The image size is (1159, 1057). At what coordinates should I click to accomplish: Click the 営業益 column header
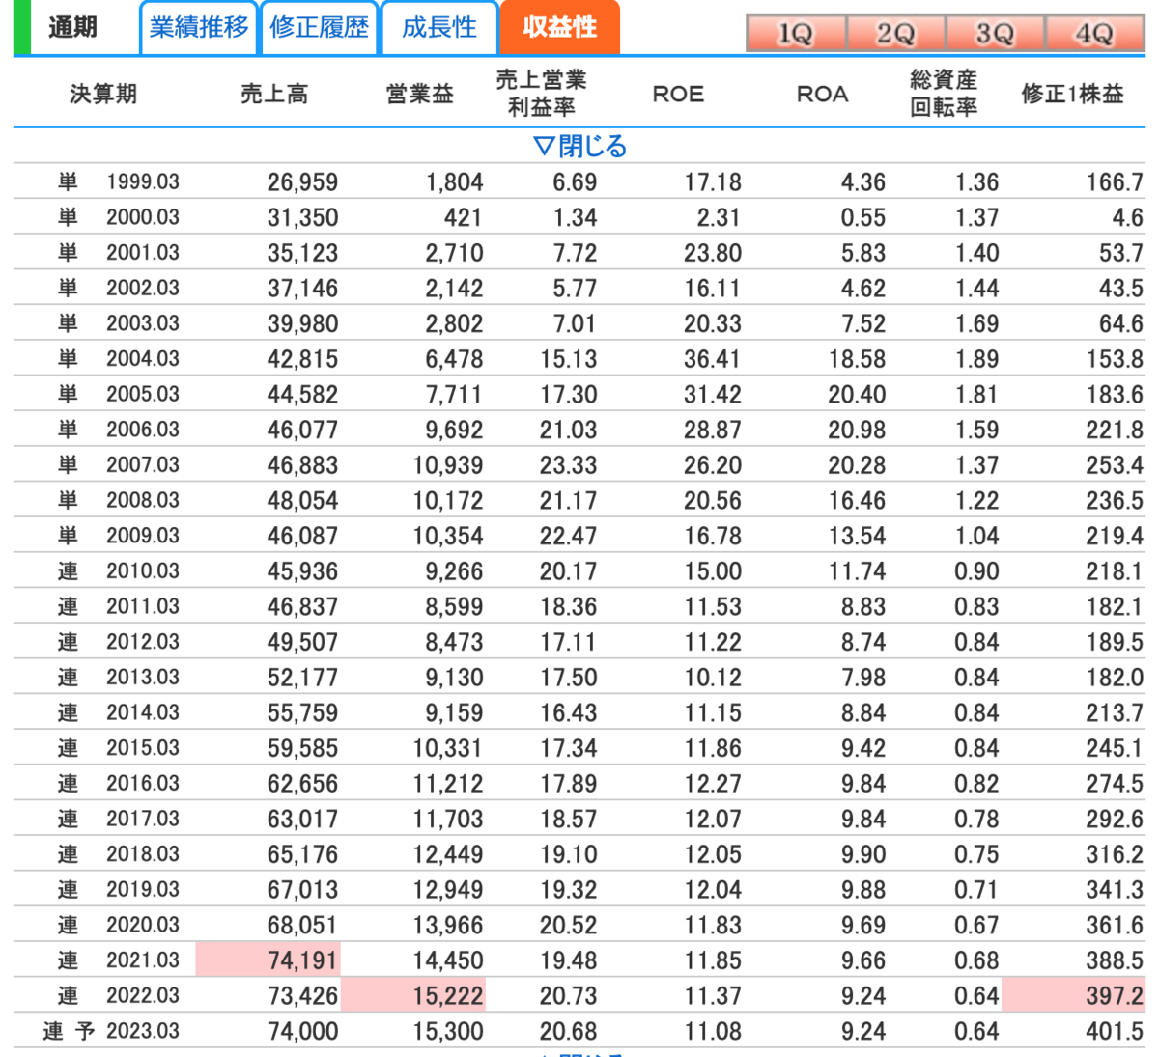(x=419, y=94)
